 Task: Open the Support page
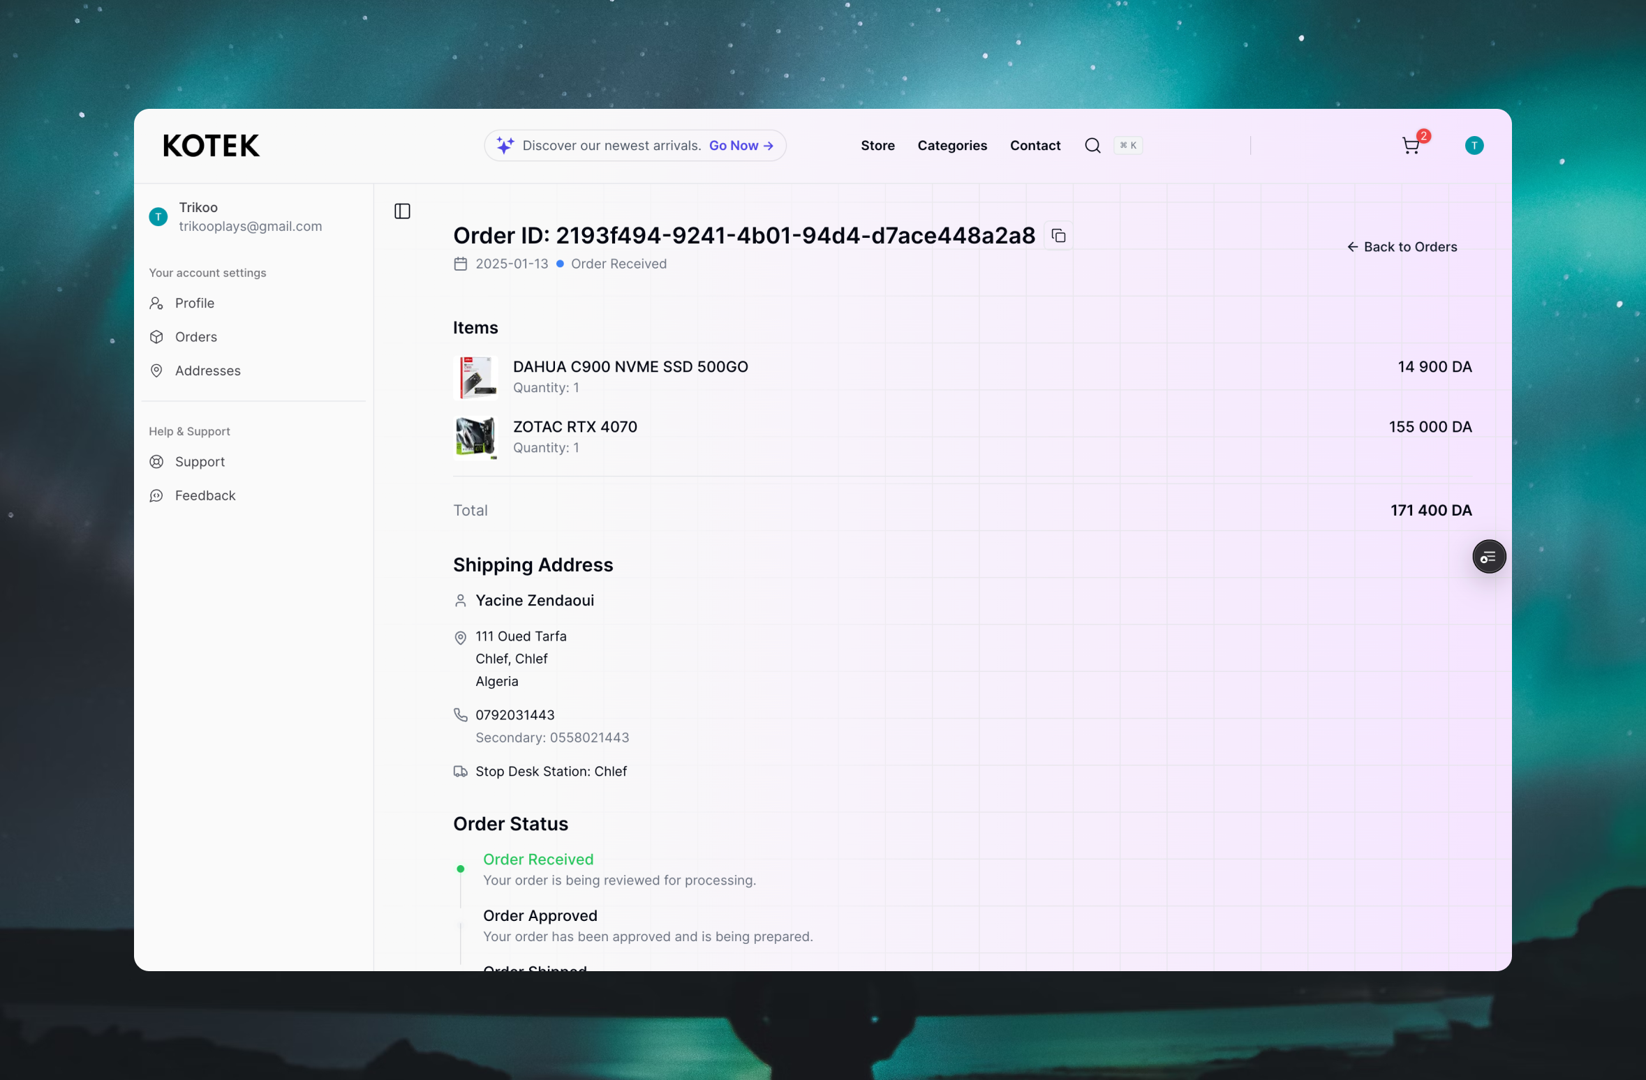(x=200, y=462)
